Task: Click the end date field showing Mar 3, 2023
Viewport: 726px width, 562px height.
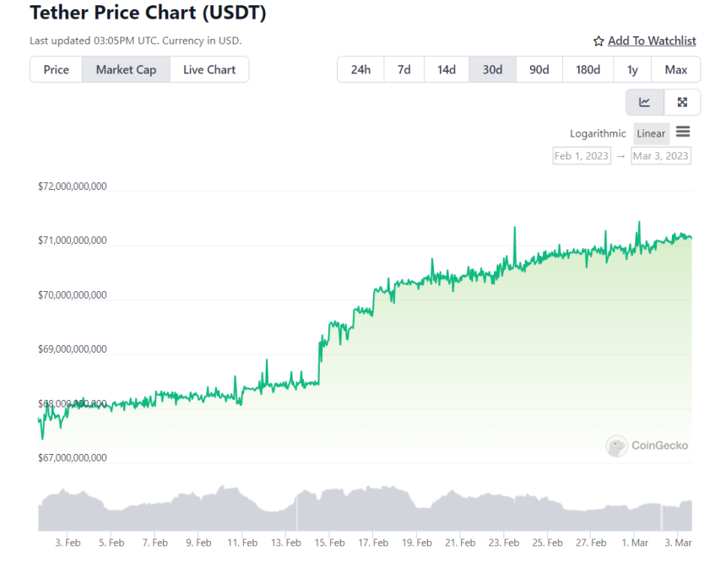Action: click(661, 155)
